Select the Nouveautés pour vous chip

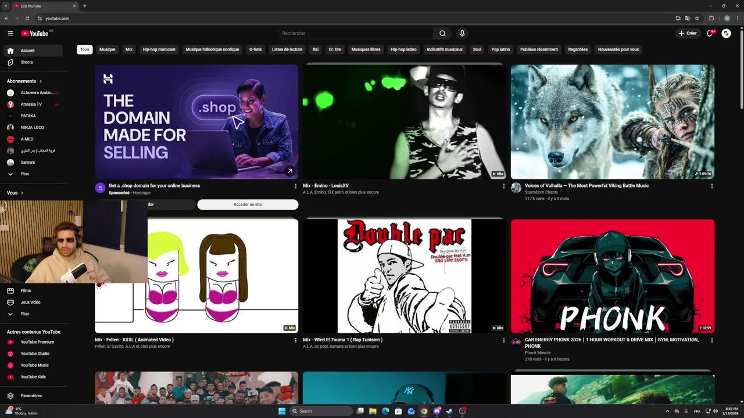(618, 49)
